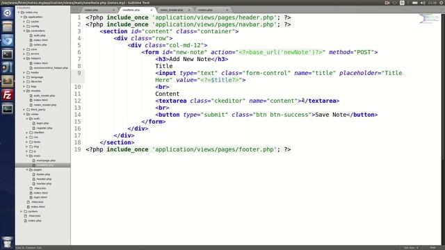
Task: Open the Files manager dock icon
Action: pos(8,27)
